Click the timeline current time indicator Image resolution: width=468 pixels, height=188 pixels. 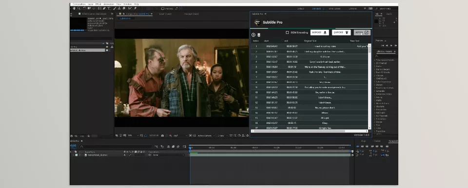coord(190,148)
